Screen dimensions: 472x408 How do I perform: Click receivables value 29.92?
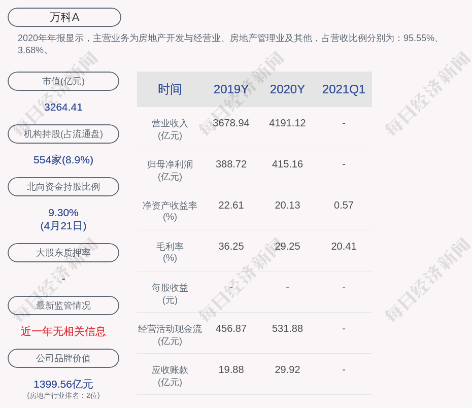coord(287,369)
